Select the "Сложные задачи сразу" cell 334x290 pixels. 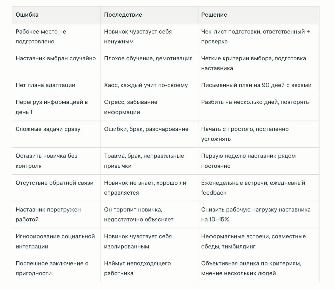(x=48, y=129)
